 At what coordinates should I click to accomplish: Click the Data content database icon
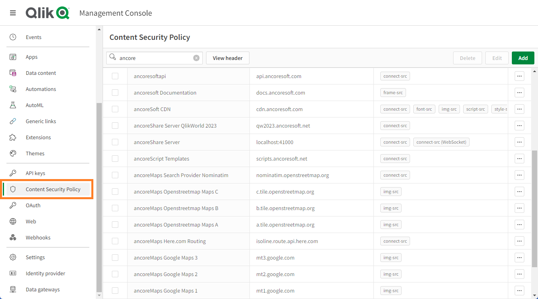(13, 73)
